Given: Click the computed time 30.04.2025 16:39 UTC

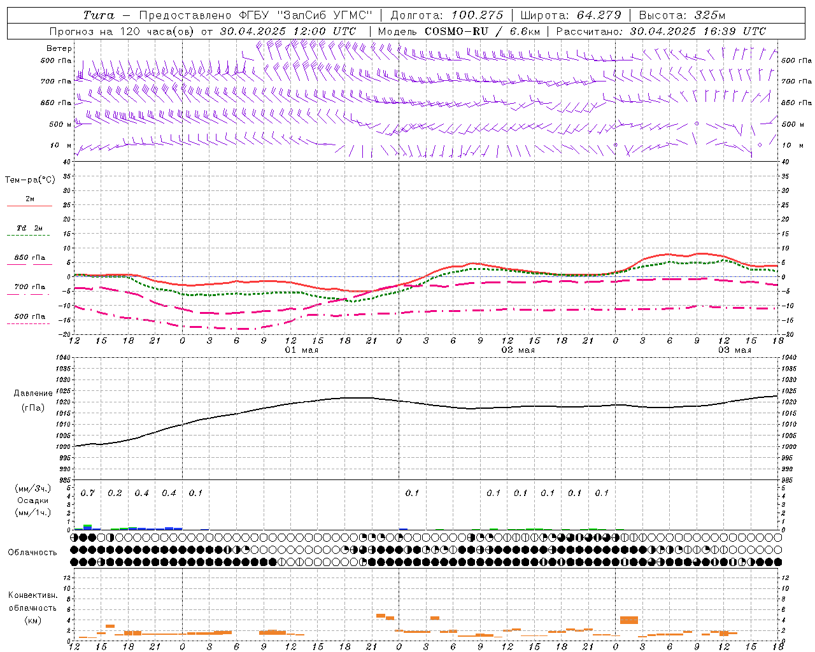Looking at the screenshot, I should [698, 31].
